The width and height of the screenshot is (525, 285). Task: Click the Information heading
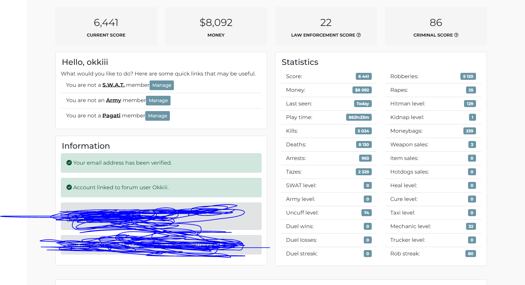86,146
